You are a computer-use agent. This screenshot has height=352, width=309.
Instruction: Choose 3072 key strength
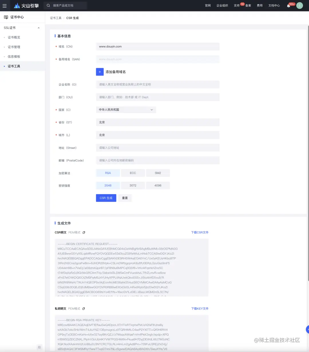click(x=133, y=185)
